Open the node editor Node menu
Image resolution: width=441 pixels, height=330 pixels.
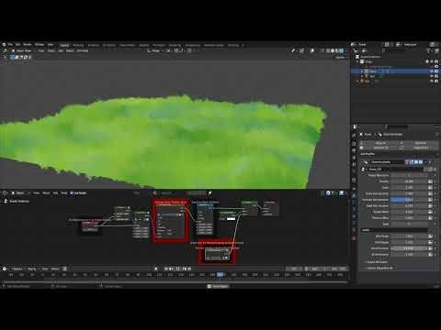coord(64,193)
